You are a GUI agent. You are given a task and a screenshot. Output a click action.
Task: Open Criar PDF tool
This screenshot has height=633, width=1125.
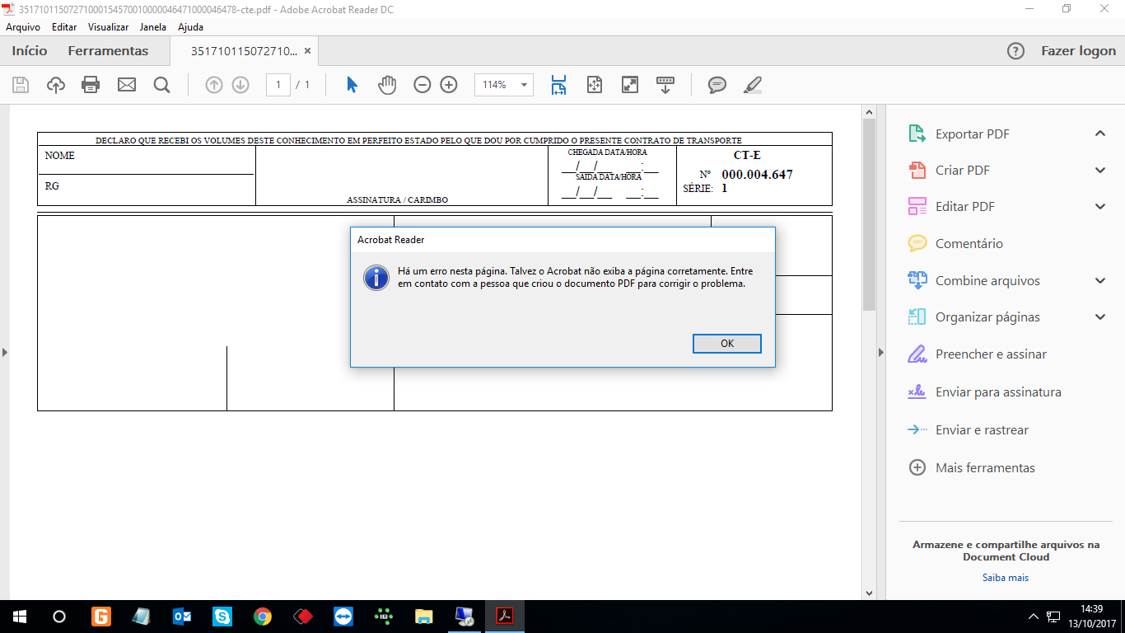coord(962,171)
